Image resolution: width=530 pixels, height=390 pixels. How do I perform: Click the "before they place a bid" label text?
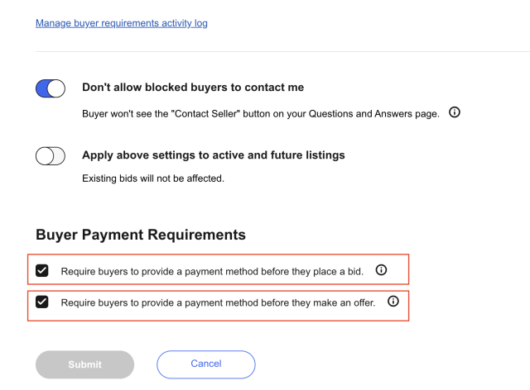click(316, 271)
